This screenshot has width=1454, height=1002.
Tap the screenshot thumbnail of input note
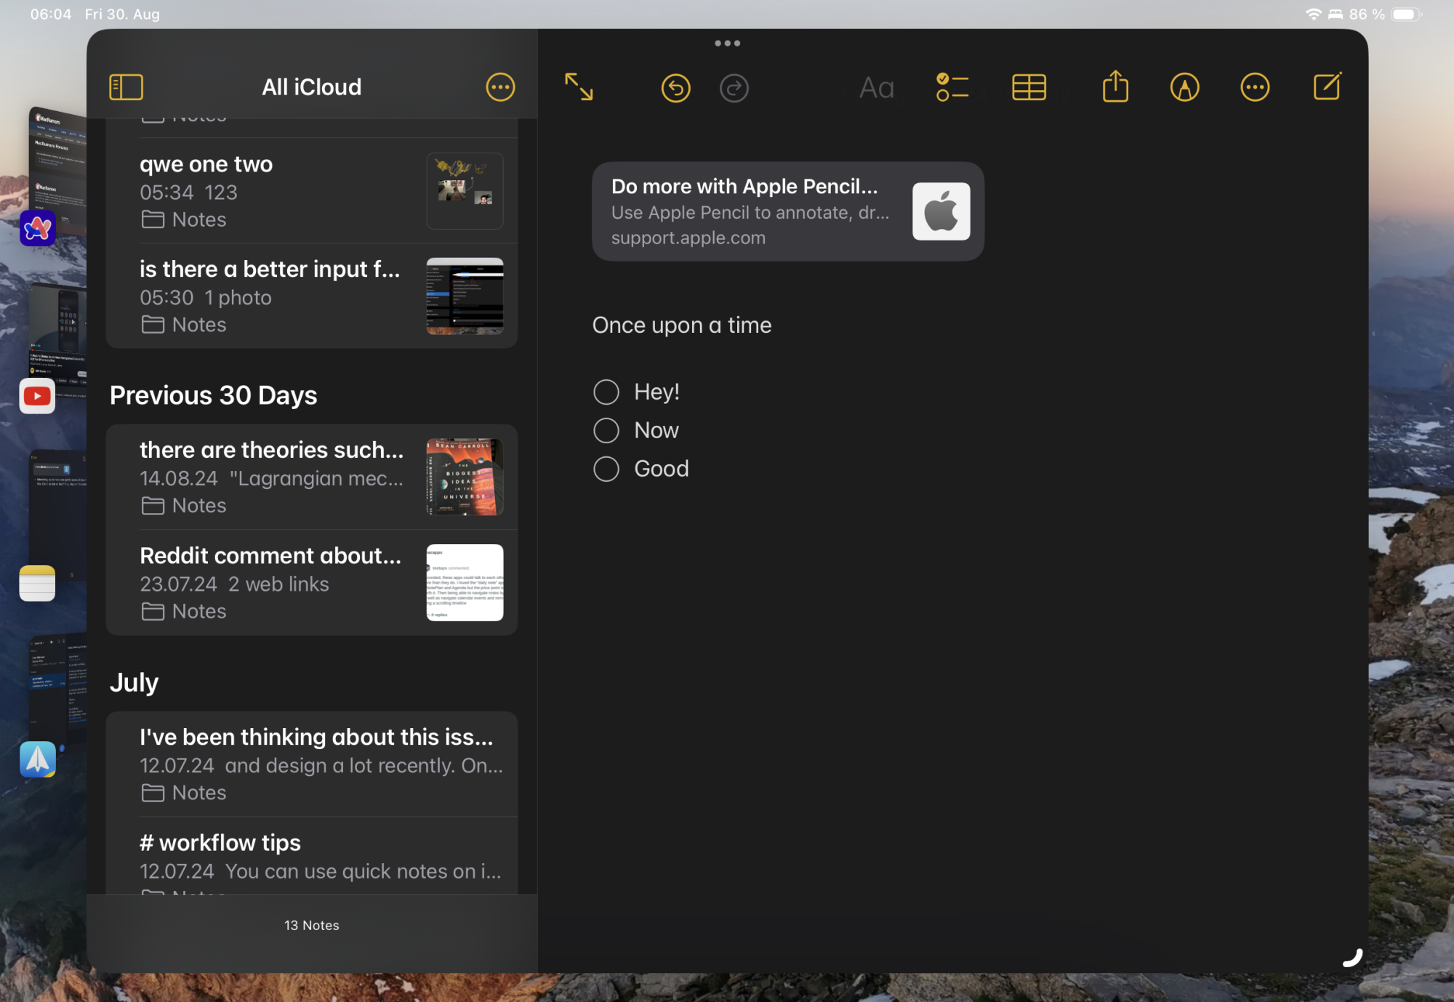click(465, 296)
